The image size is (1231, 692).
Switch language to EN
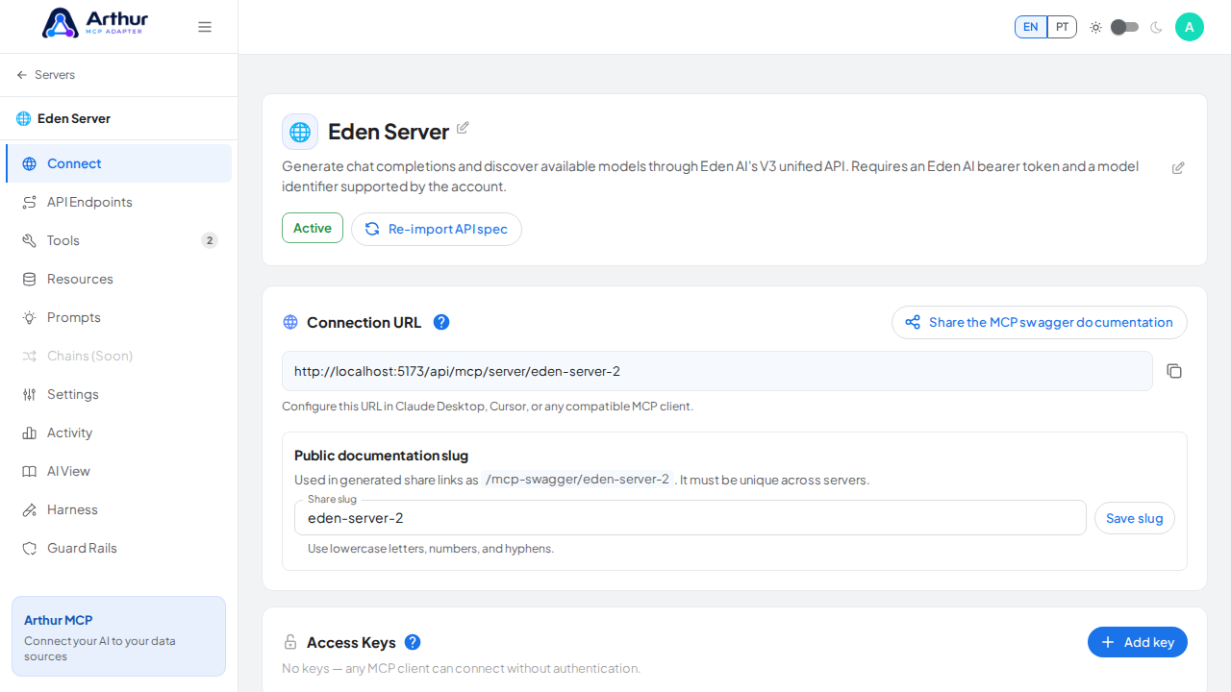[1031, 27]
